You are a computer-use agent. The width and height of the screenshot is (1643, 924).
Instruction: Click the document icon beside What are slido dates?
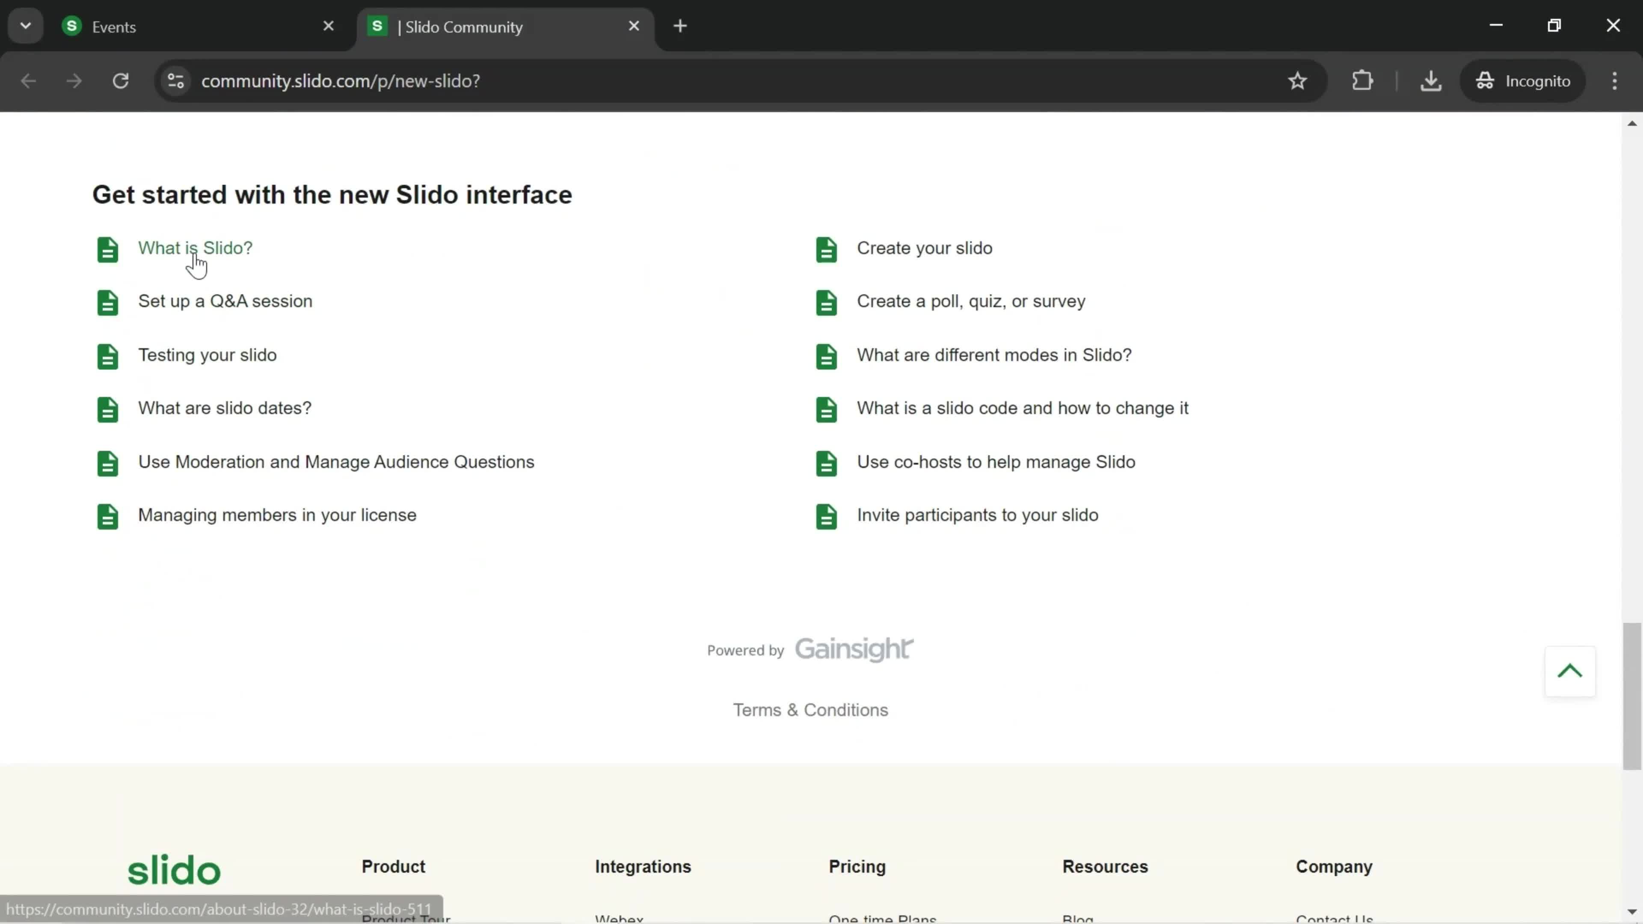pos(108,409)
